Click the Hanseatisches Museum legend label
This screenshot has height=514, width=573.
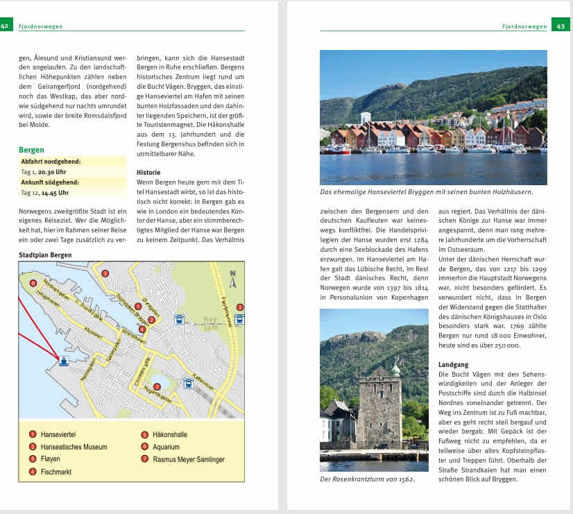pyautogui.click(x=74, y=447)
